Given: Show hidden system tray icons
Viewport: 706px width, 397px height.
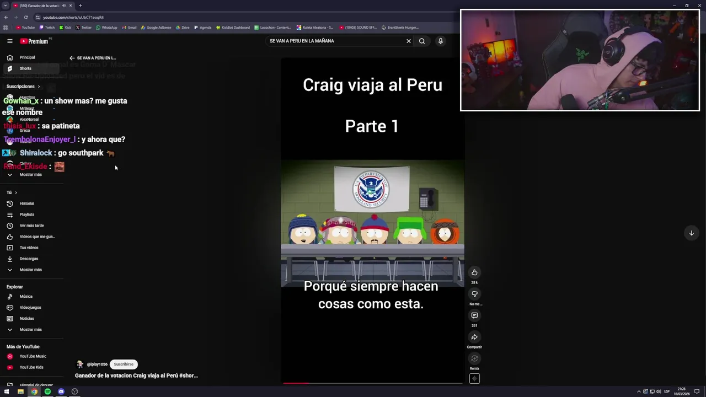Looking at the screenshot, I should tap(639, 391).
